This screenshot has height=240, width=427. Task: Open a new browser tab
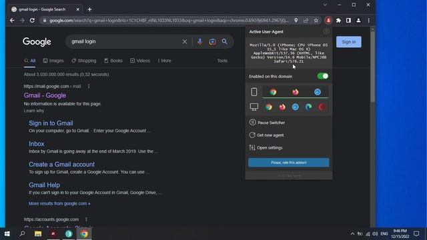click(89, 9)
